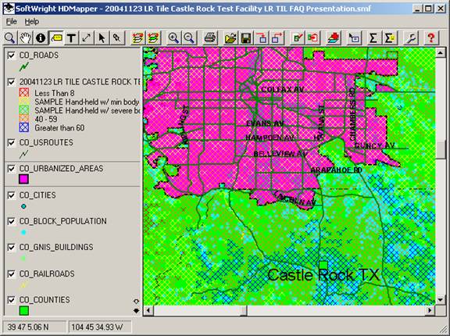Click the cyan CO_BLOCK_POPULATION symbol
The image size is (450, 336).
pyautogui.click(x=23, y=232)
